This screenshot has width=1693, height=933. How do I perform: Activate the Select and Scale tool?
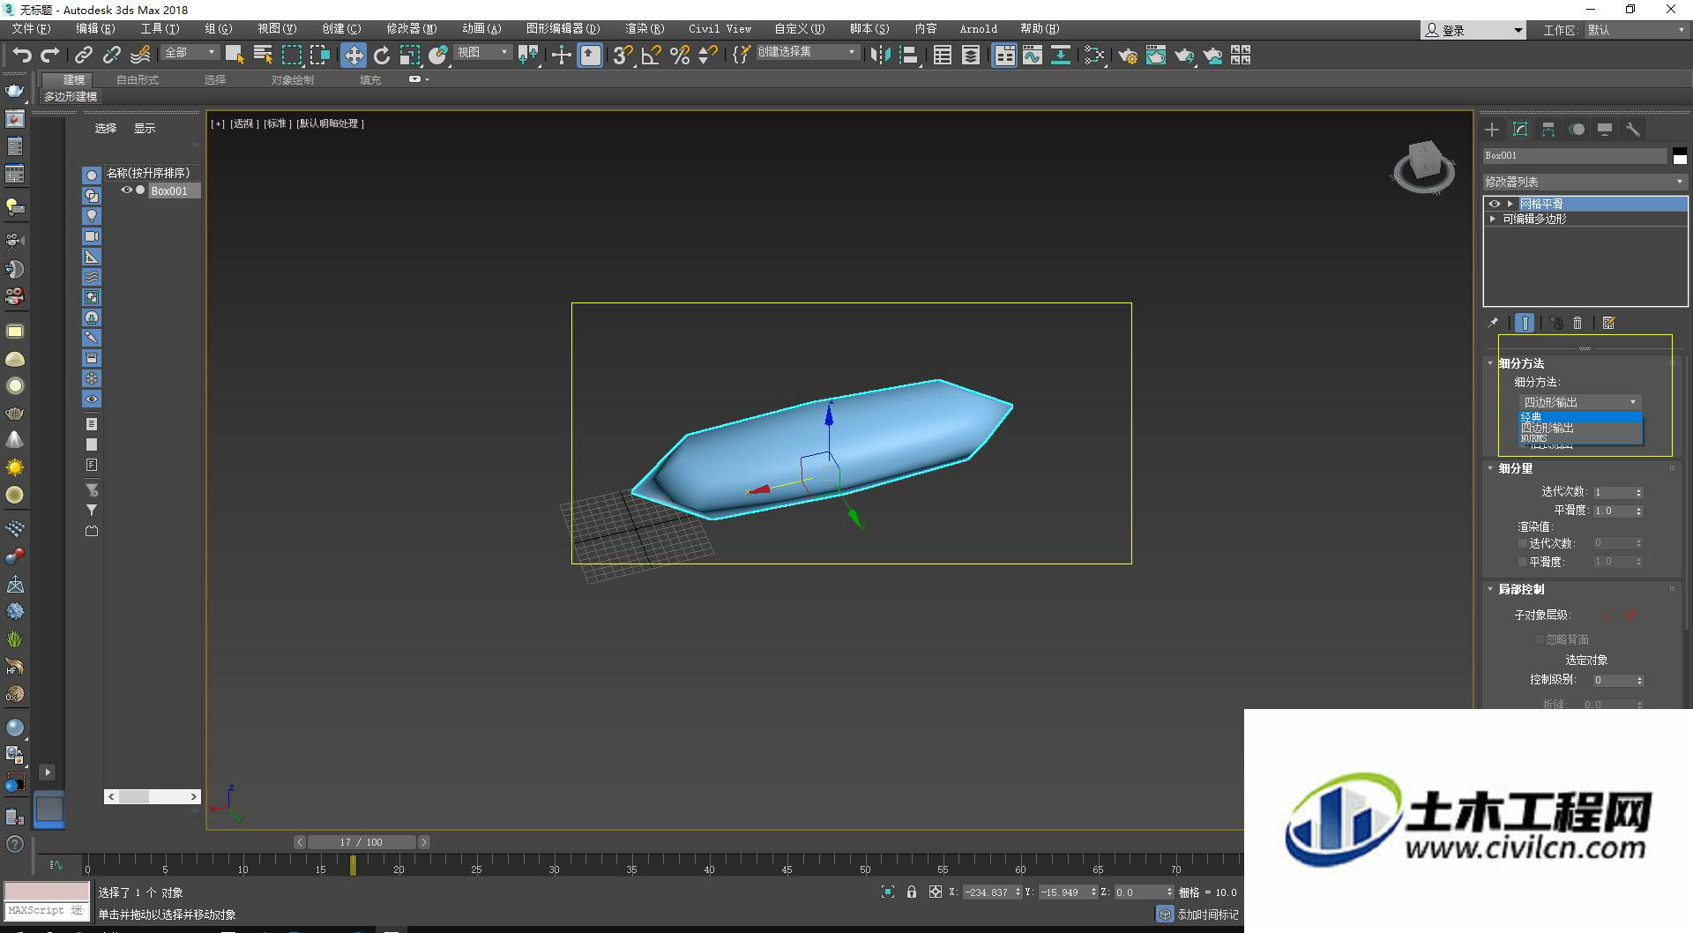pos(410,55)
